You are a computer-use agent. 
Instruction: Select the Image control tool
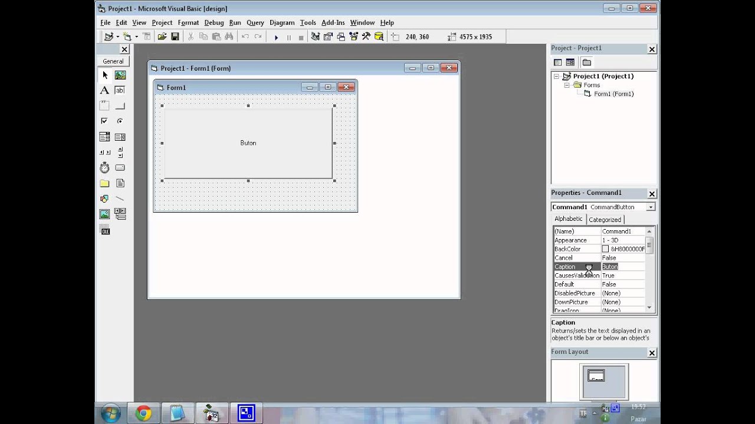point(104,214)
